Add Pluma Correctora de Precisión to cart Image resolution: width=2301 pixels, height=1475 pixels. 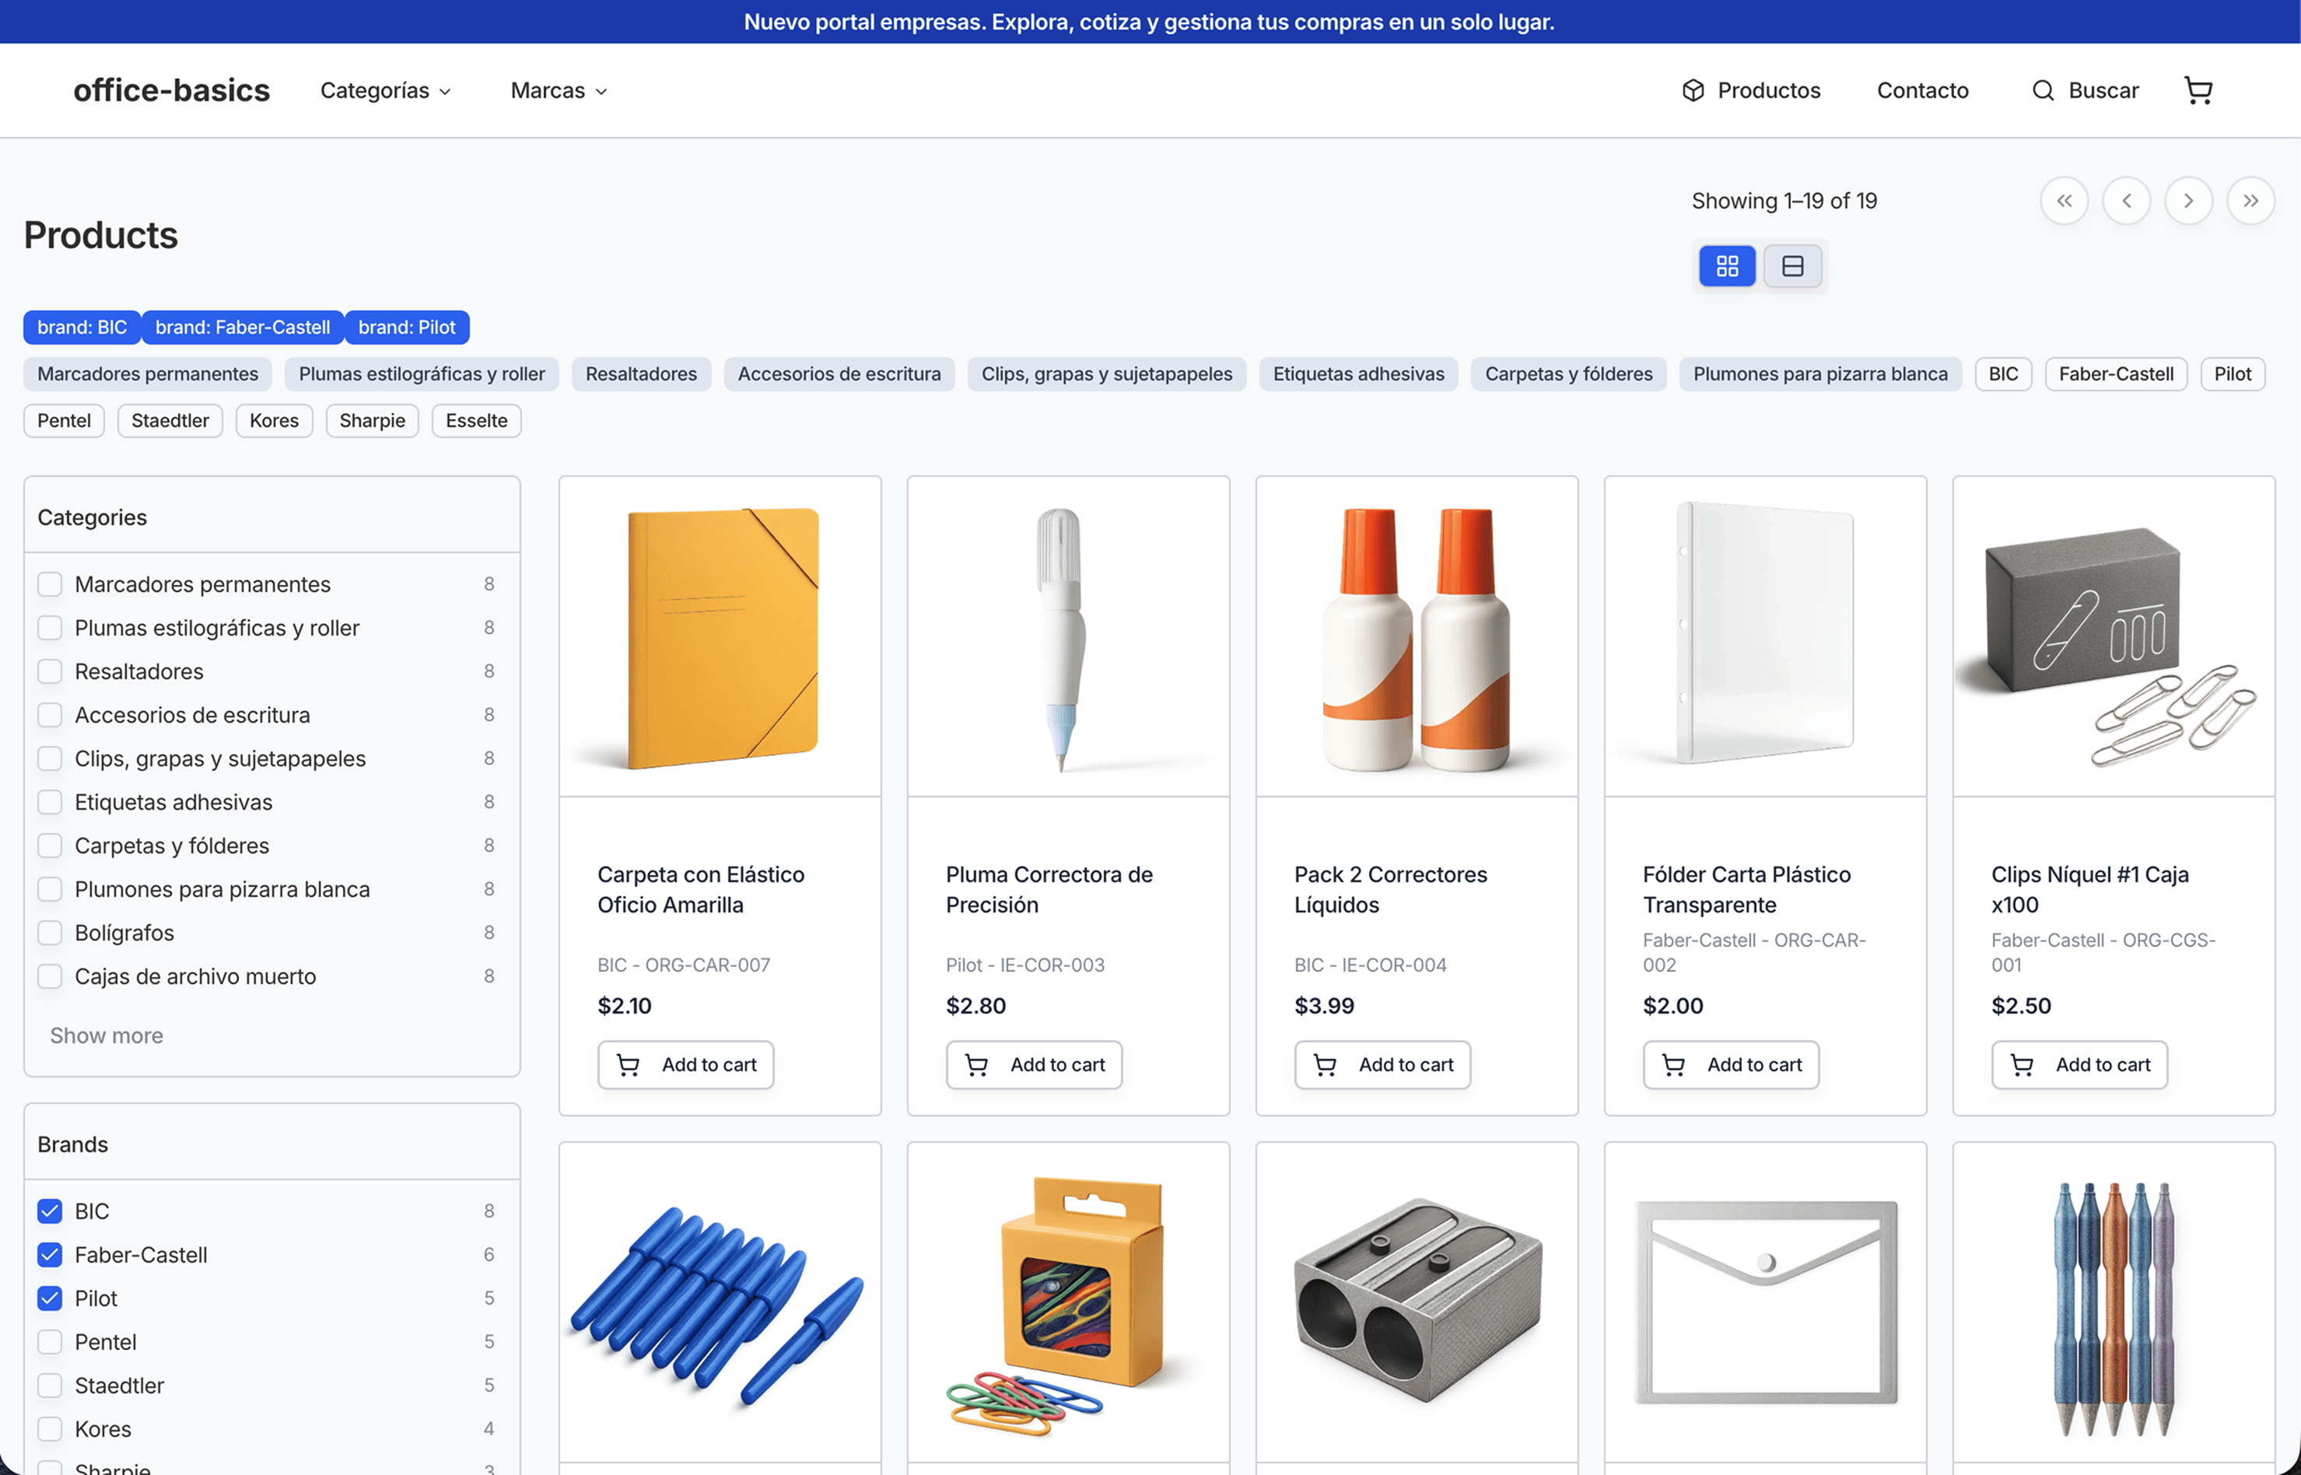[1034, 1064]
